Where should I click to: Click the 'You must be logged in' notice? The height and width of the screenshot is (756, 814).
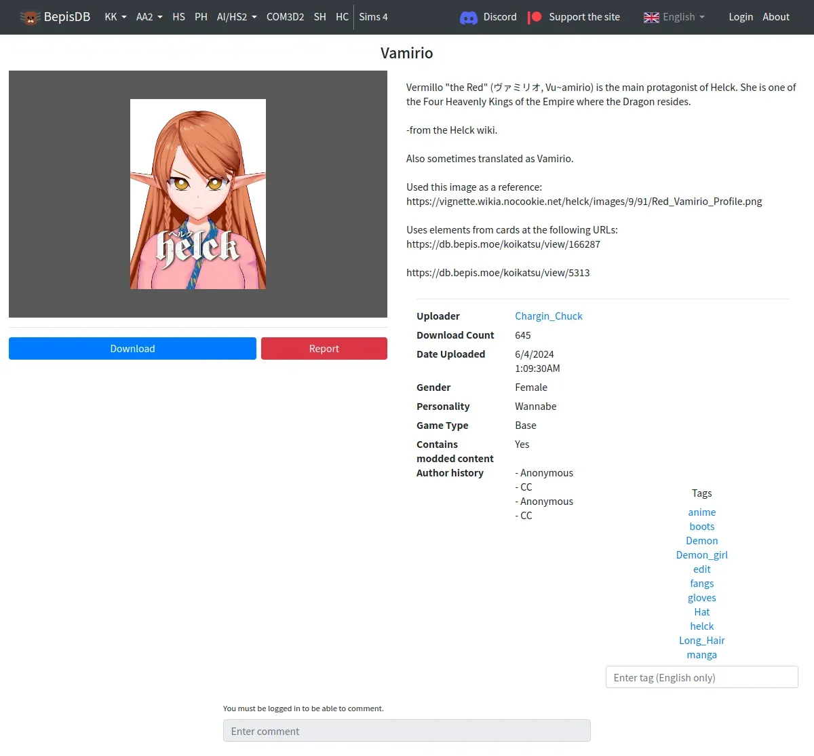(x=303, y=708)
